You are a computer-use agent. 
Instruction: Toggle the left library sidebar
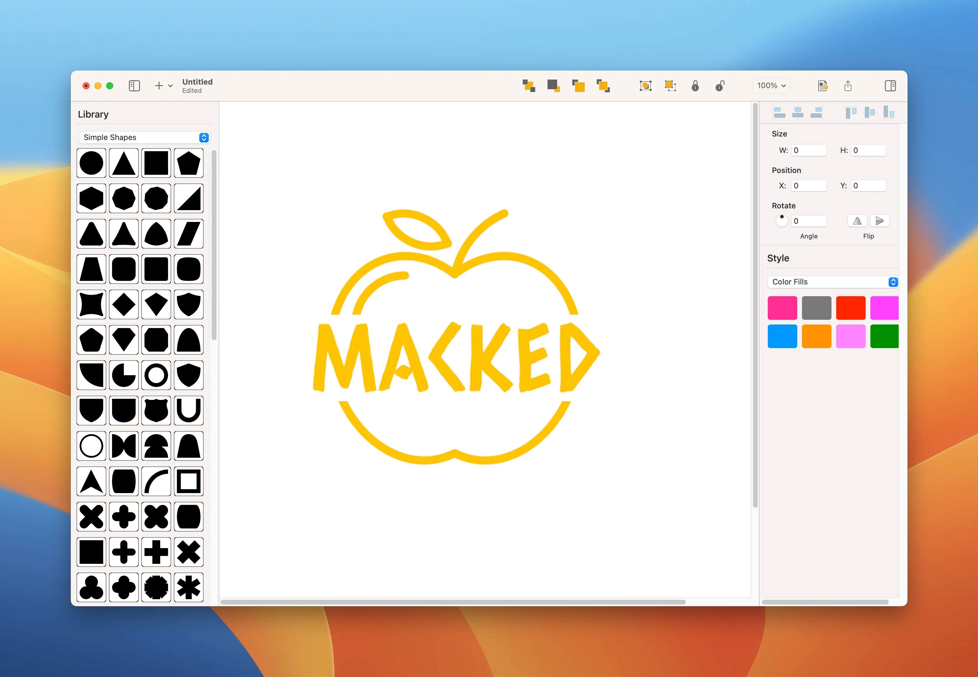(x=134, y=86)
